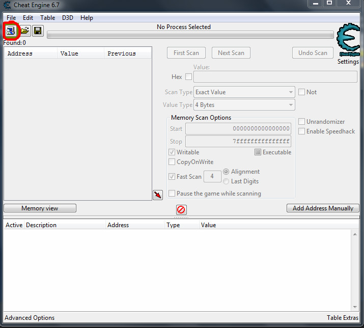Viewport: 364px width, 328px height.
Task: Click the No Process Selected label
Action: tap(184, 27)
